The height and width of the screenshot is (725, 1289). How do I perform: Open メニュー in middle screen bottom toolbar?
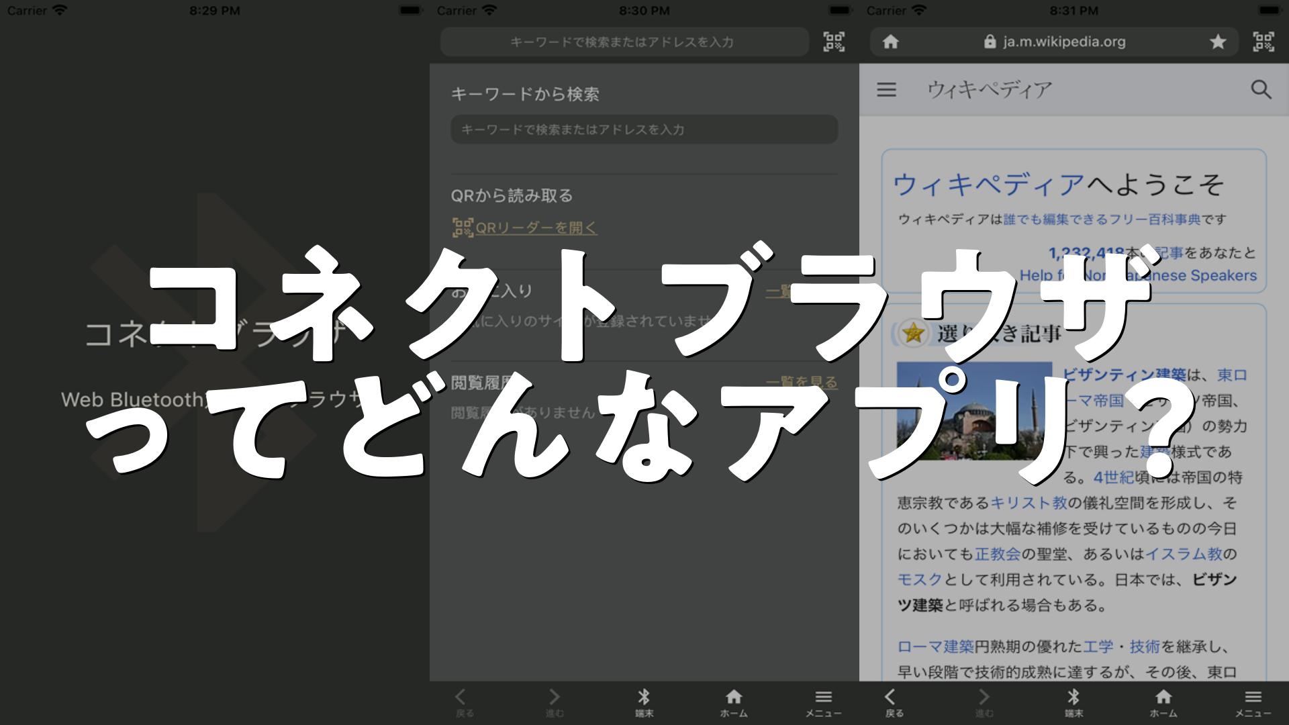point(823,703)
